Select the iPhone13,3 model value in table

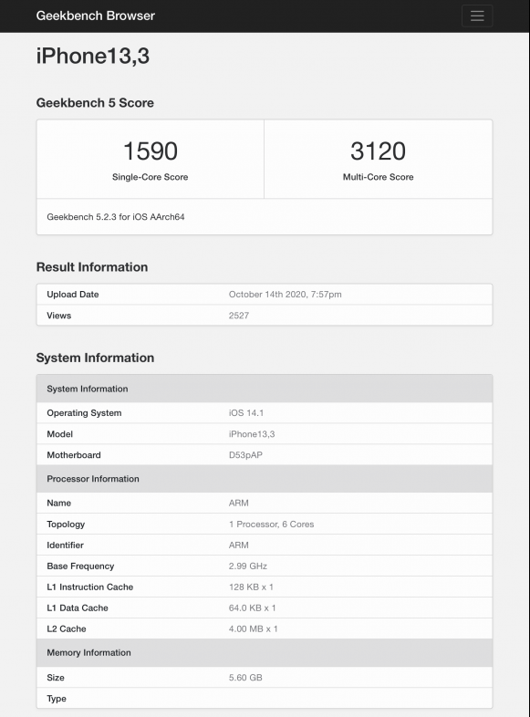[252, 434]
